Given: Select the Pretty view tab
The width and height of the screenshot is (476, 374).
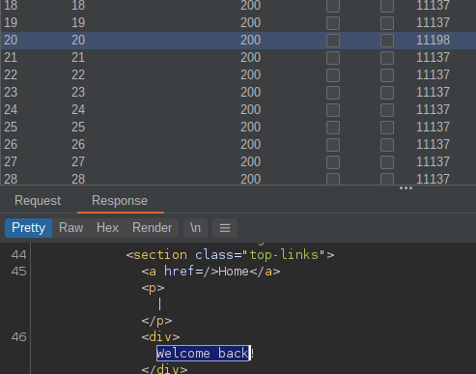Looking at the screenshot, I should pyautogui.click(x=29, y=228).
